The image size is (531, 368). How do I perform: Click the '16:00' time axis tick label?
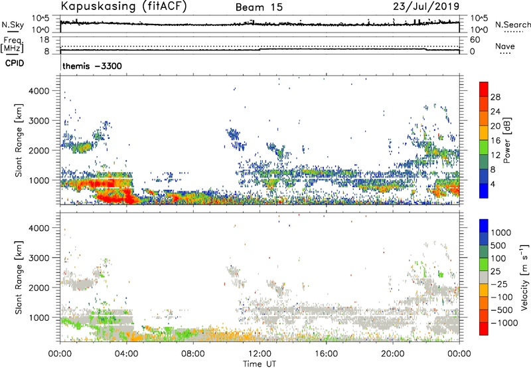(326, 354)
